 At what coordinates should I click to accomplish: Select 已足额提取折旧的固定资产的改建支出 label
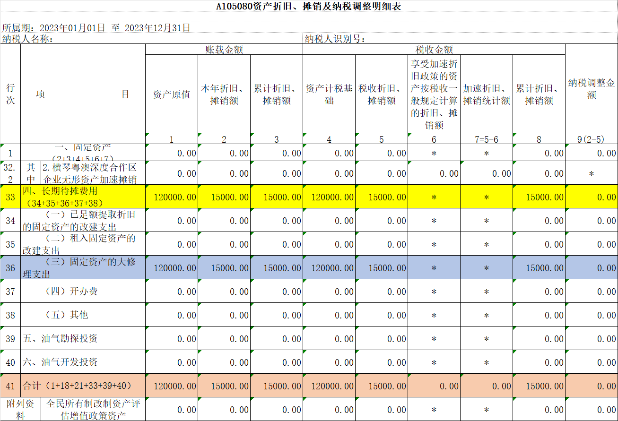[x=83, y=220]
